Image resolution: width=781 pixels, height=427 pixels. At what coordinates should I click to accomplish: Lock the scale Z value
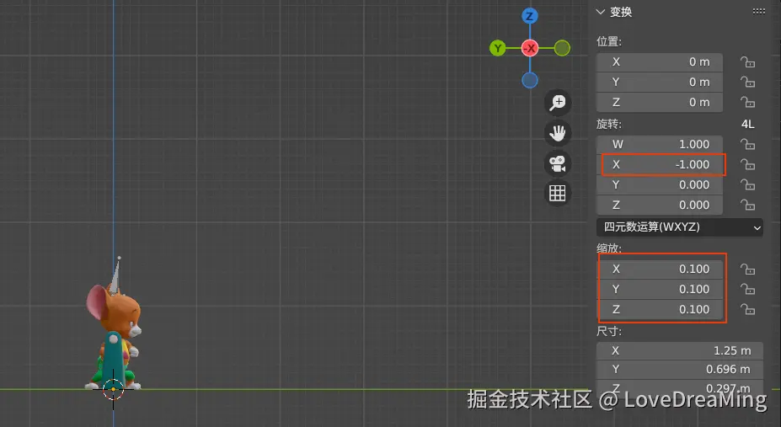(x=747, y=310)
